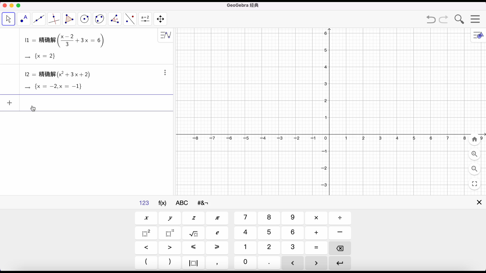Select the Line through two points tool
This screenshot has width=486, height=273.
(39, 19)
